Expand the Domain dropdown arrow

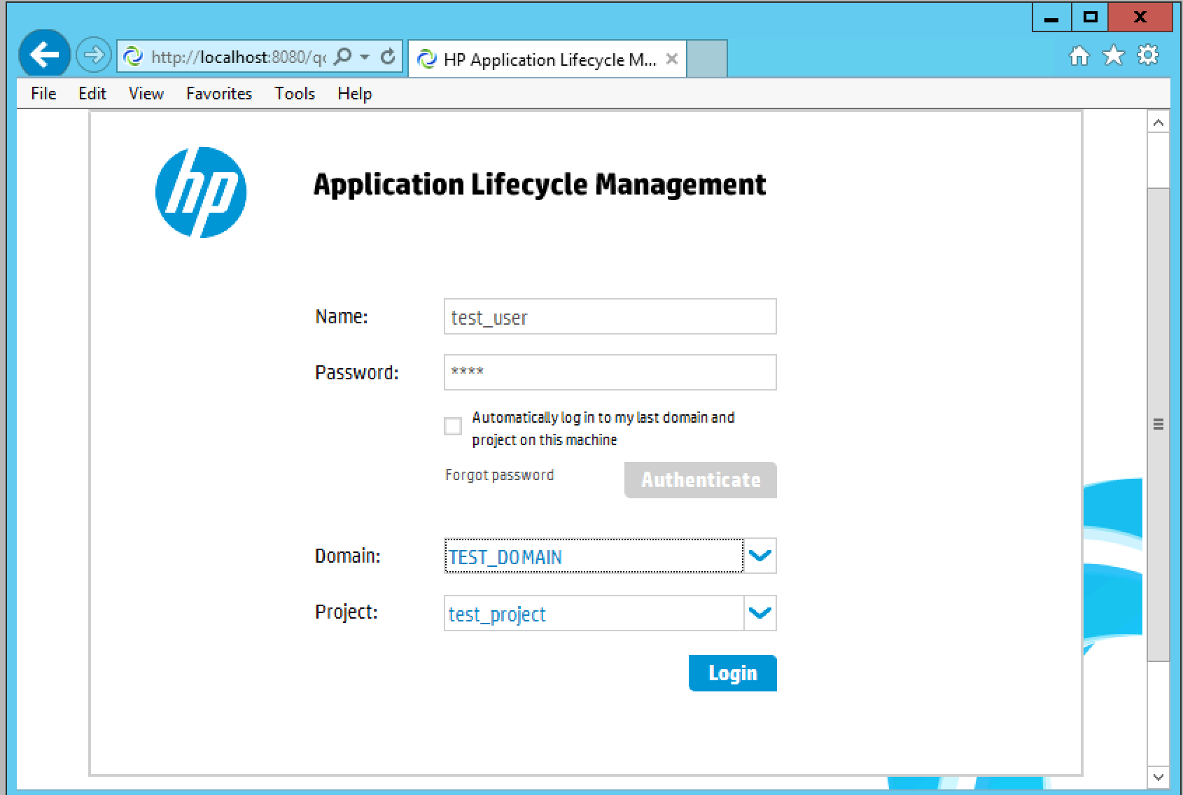pos(760,556)
